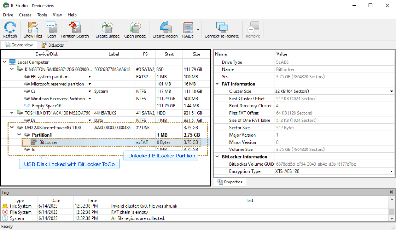Launch Partition Search tool

[x=75, y=30]
